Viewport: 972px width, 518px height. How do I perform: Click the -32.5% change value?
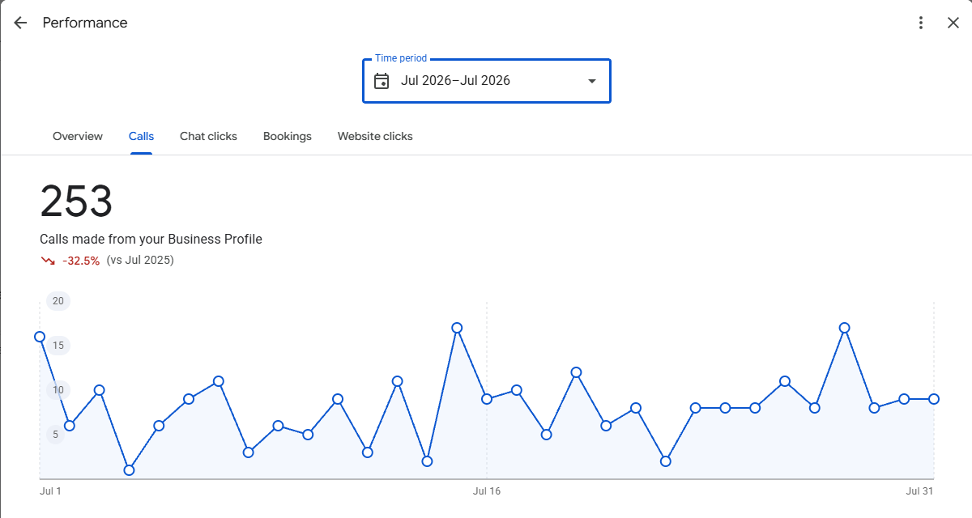point(81,261)
